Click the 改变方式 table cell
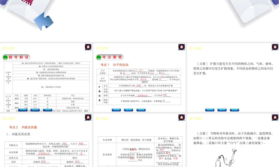This screenshot has width=279, height=167. (x=13, y=158)
